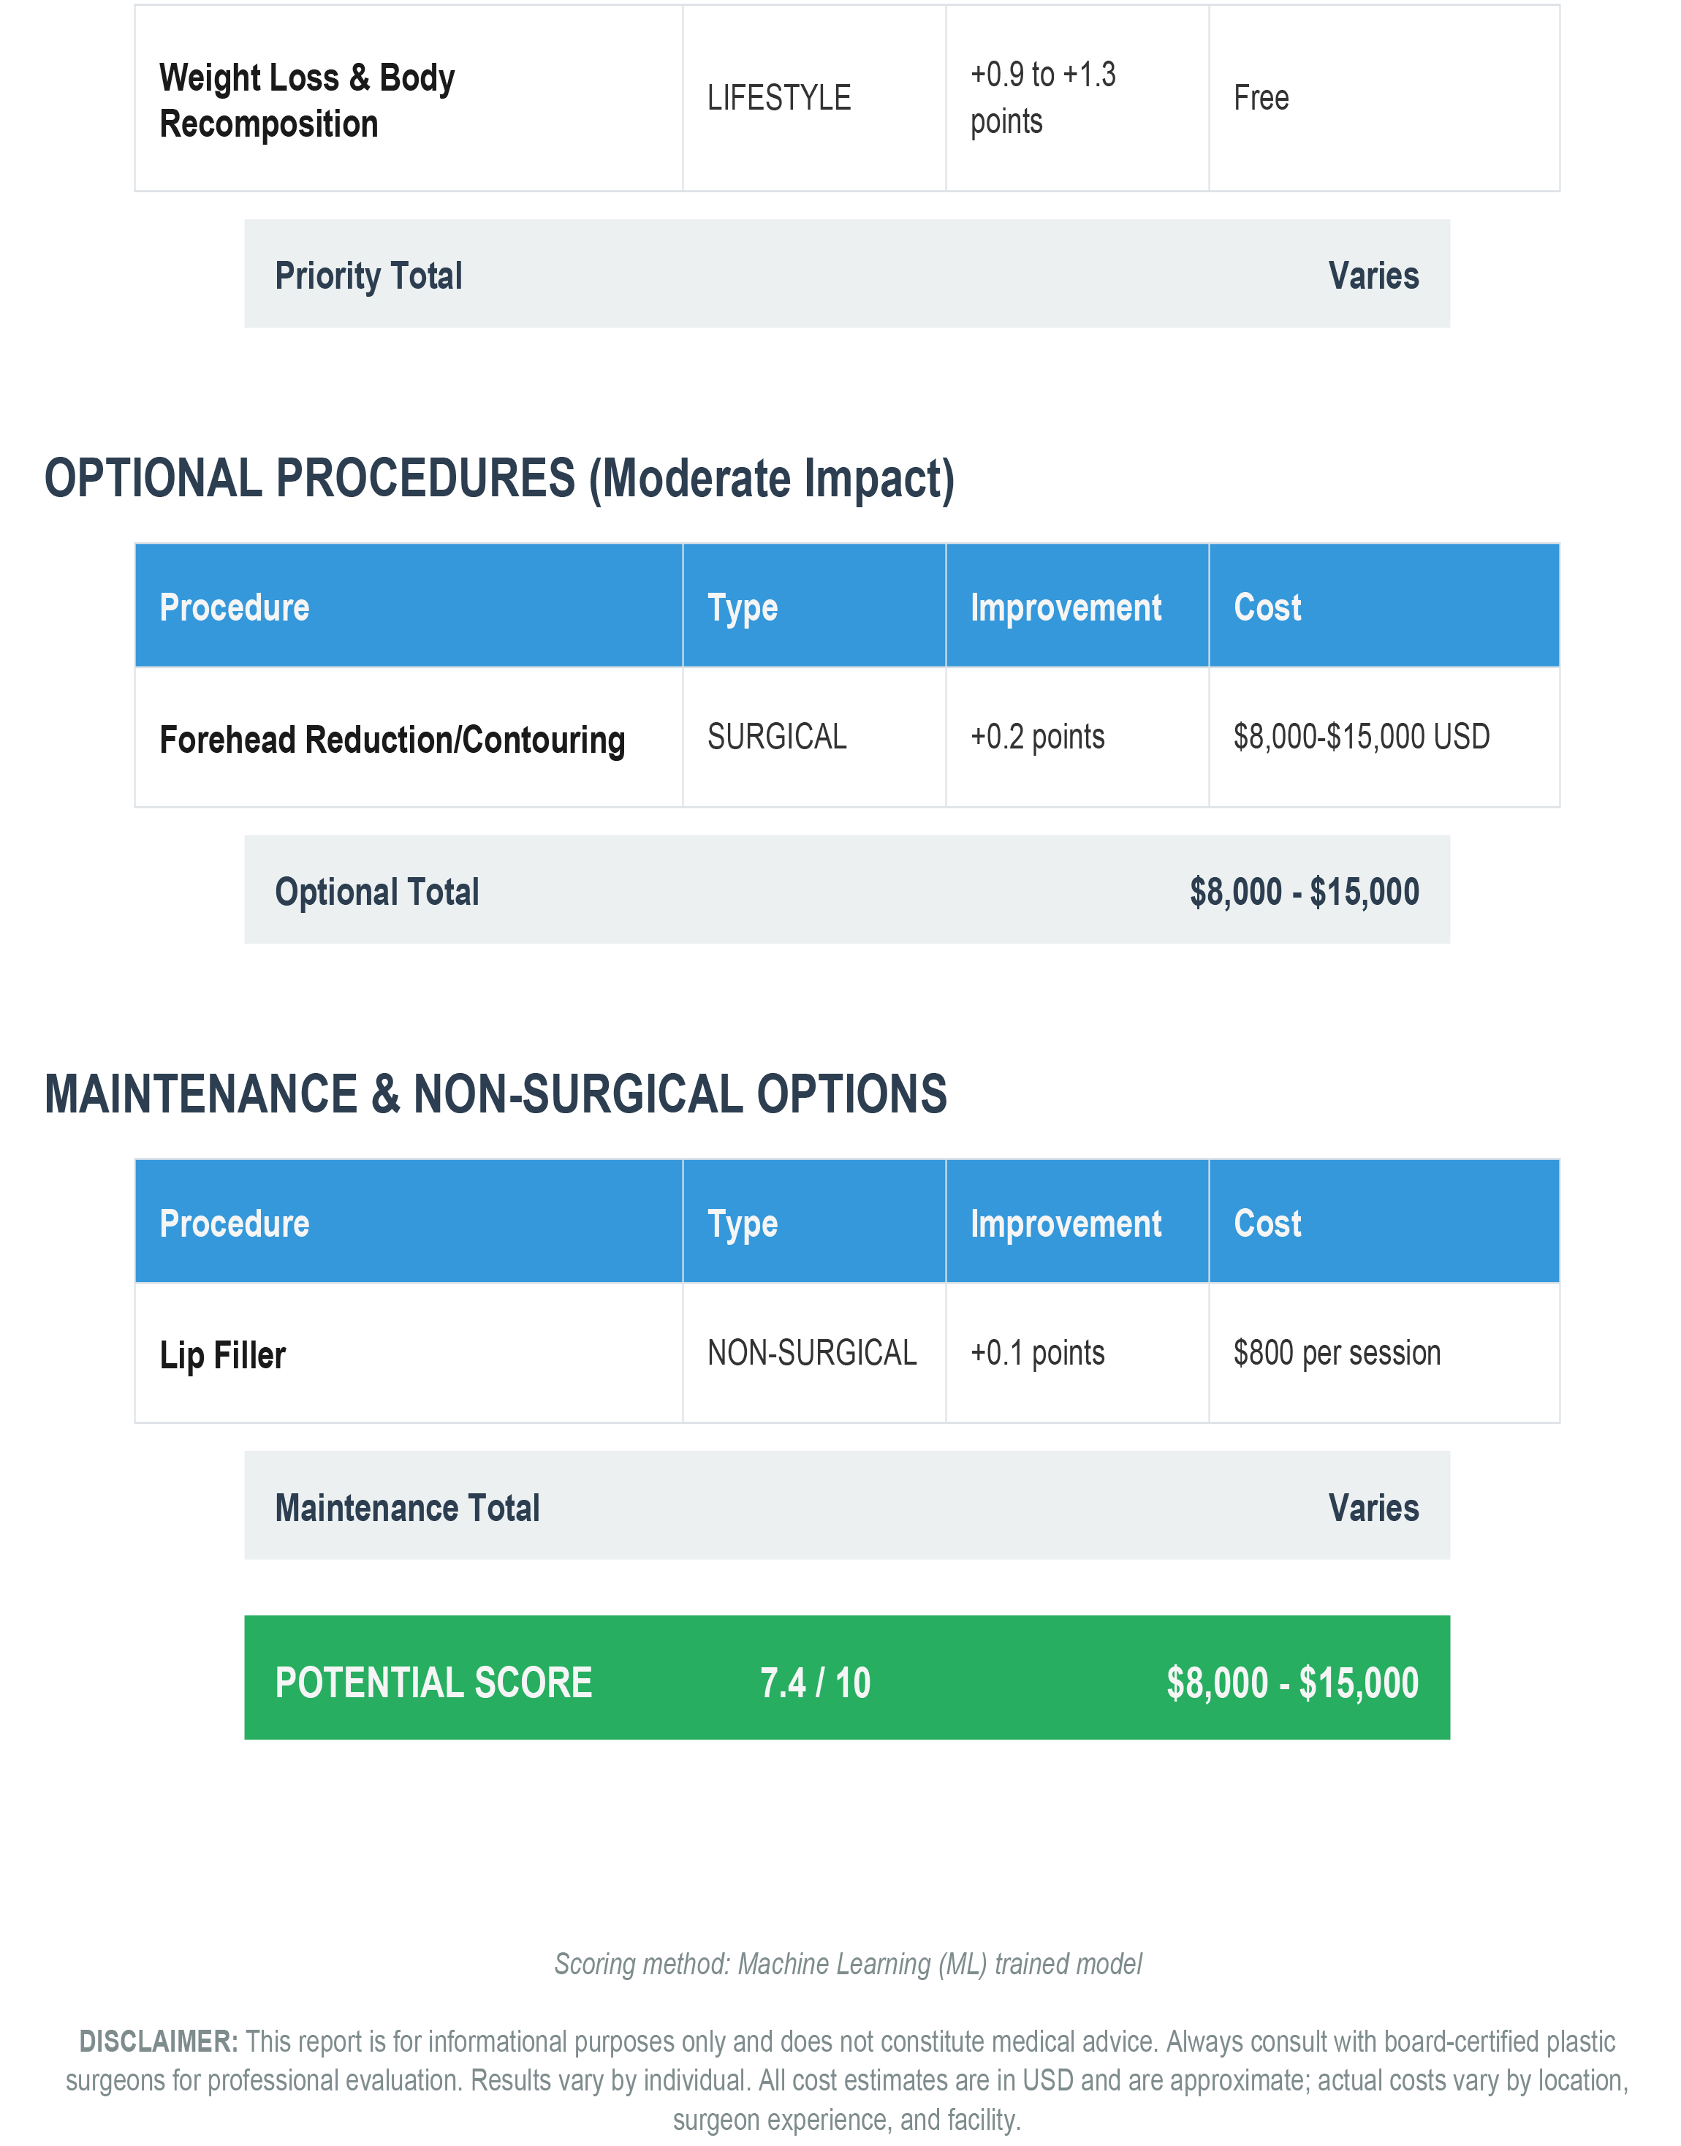Click the green POTENTIAL SCORE banner label

pyautogui.click(x=433, y=1683)
